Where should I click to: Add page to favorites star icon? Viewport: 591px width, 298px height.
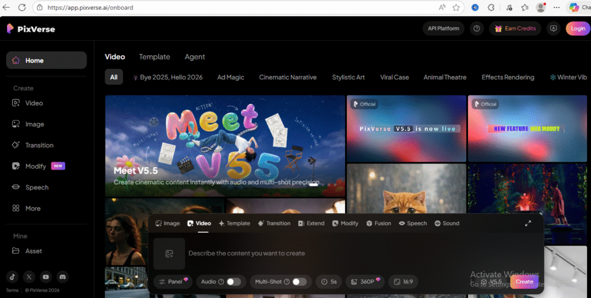pyautogui.click(x=456, y=7)
